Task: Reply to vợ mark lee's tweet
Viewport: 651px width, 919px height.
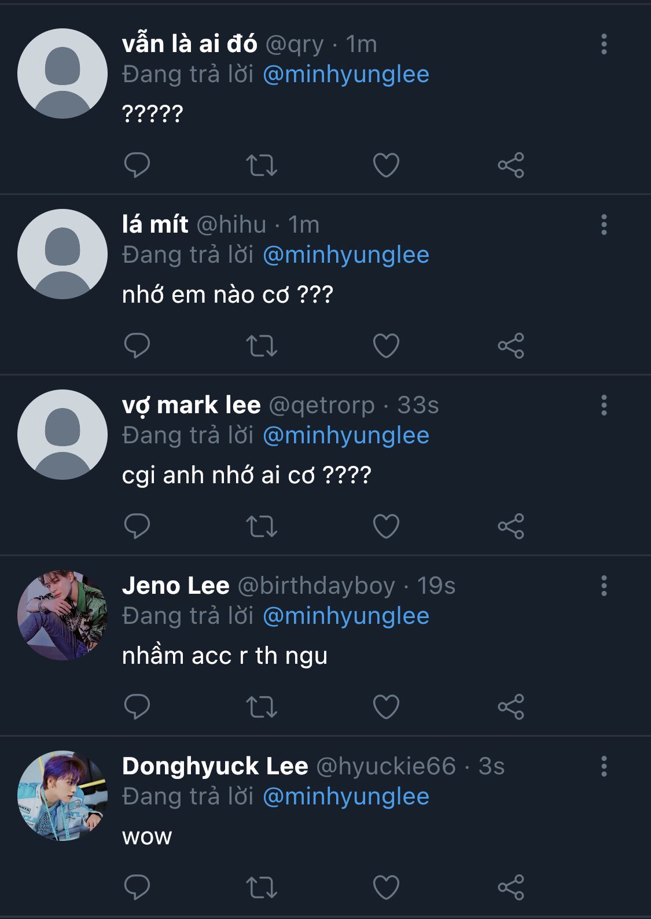Action: pos(137,526)
